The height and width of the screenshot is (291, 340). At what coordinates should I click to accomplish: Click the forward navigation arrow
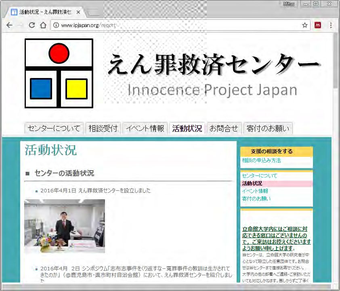[x=21, y=25]
